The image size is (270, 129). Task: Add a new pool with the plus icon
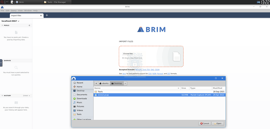click(29, 25)
